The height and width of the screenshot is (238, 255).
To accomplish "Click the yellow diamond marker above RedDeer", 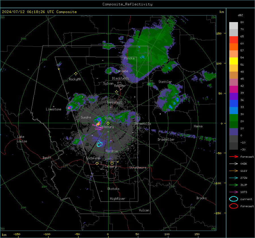I will (x=116, y=92).
